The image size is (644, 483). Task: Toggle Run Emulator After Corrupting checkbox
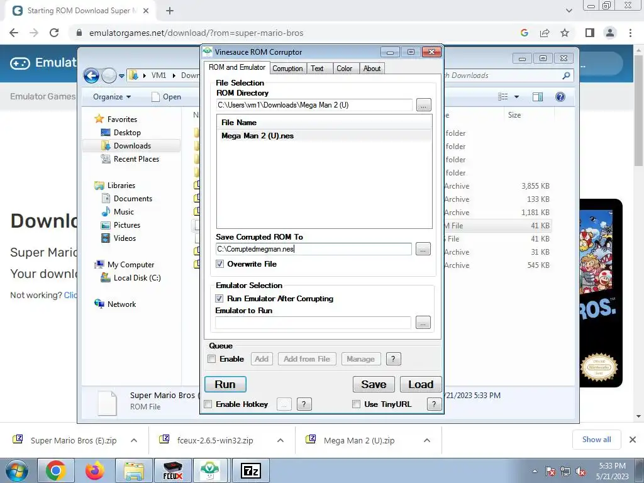pyautogui.click(x=219, y=299)
